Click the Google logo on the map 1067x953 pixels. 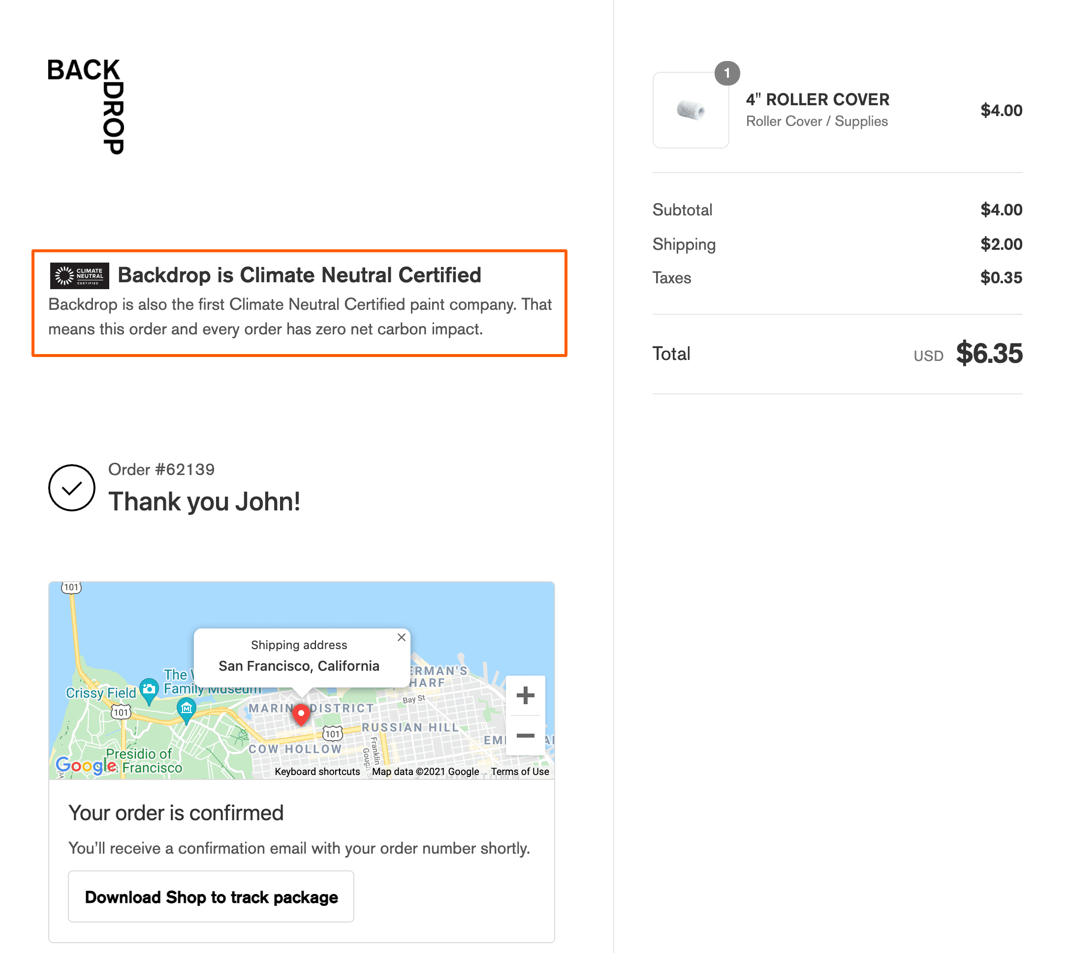coord(85,766)
